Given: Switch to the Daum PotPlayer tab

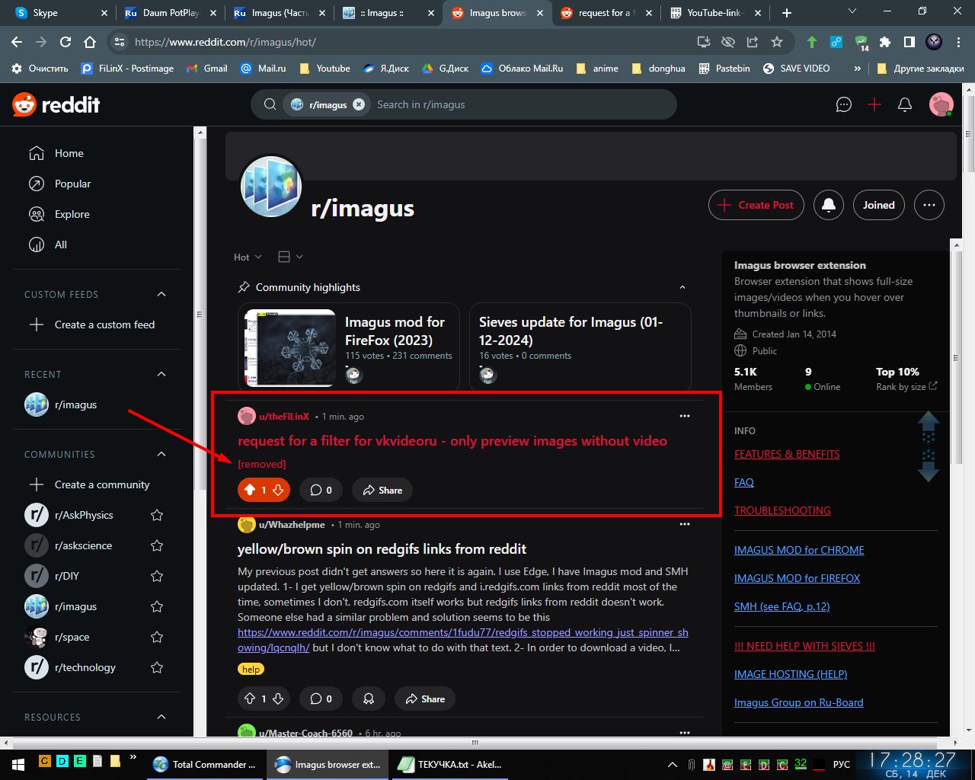Looking at the screenshot, I should click(x=169, y=12).
